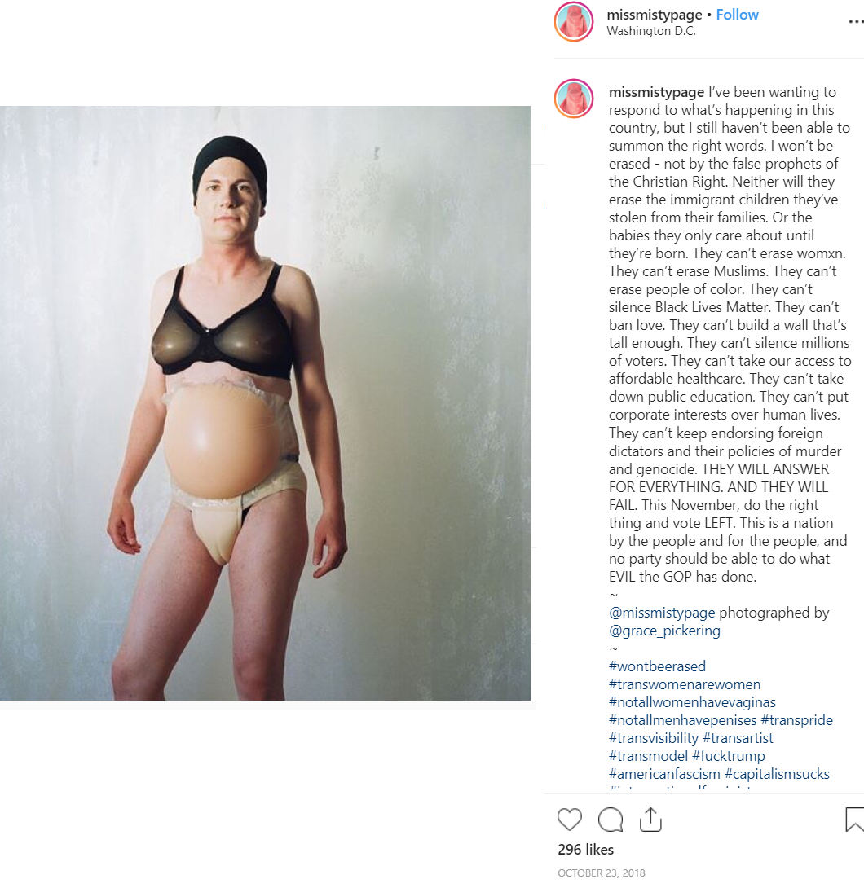The image size is (864, 888).
Task: Open @grace_pickering photographer profile
Action: [x=664, y=631]
